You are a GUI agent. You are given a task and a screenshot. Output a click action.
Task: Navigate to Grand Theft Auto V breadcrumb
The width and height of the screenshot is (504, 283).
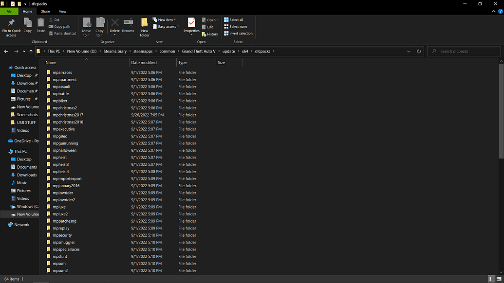tap(199, 52)
